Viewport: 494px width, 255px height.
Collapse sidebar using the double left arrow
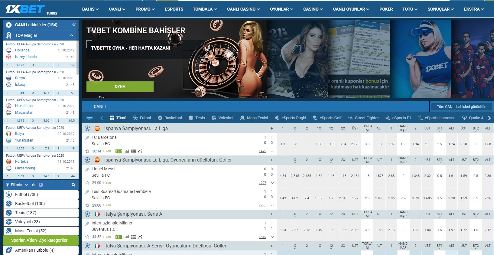74,25
